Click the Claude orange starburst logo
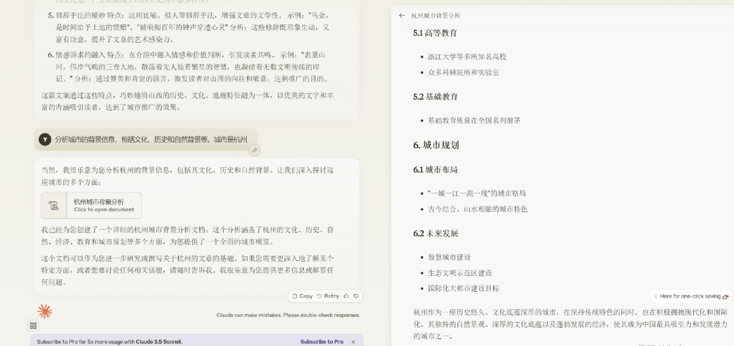This screenshot has width=734, height=346. point(45,311)
